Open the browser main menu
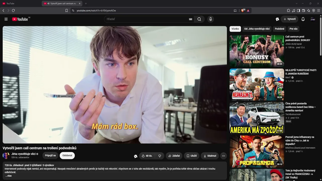322x181 pixels. pos(318,11)
